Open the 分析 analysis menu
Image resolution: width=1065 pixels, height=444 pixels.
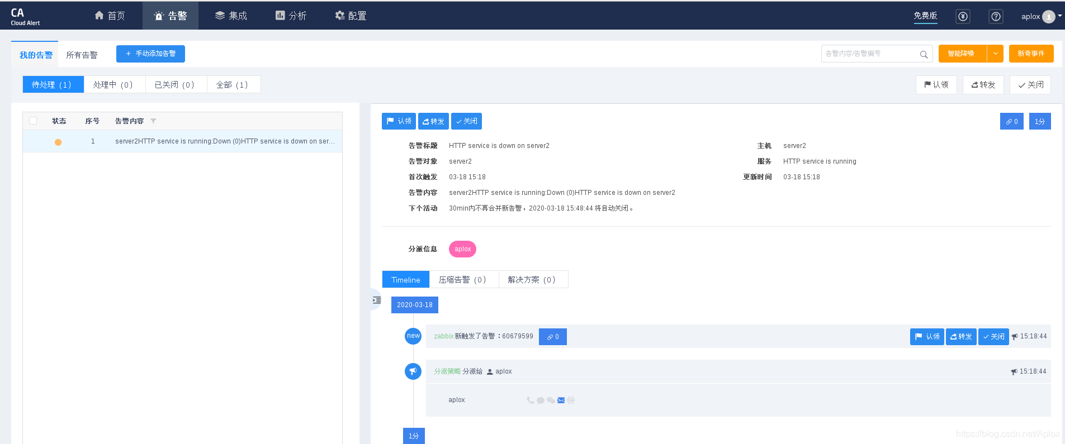click(x=291, y=16)
